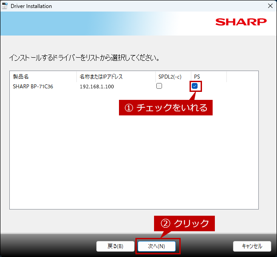
Task: Click the ② クリック annotation label
Action: pyautogui.click(x=184, y=224)
